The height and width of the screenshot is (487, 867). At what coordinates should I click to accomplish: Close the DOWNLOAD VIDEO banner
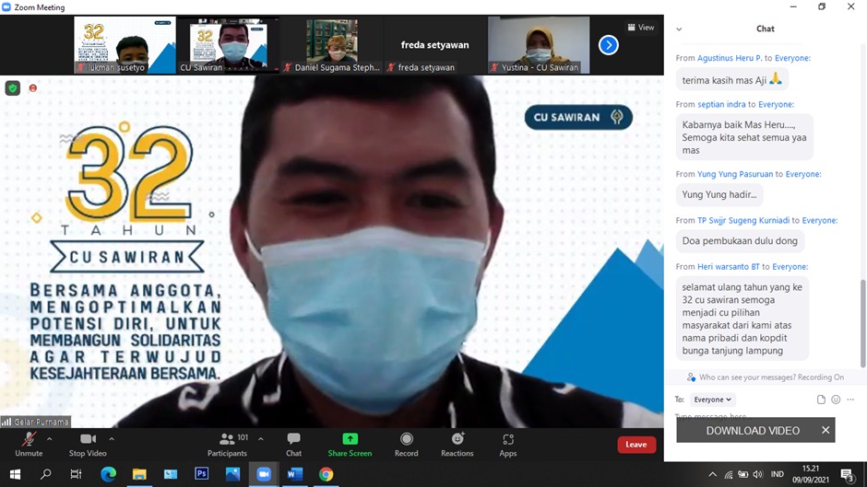click(x=825, y=430)
